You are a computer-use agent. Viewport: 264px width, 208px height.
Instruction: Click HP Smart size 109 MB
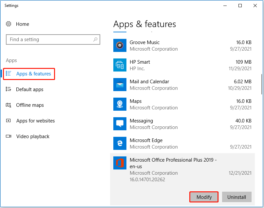243,62
